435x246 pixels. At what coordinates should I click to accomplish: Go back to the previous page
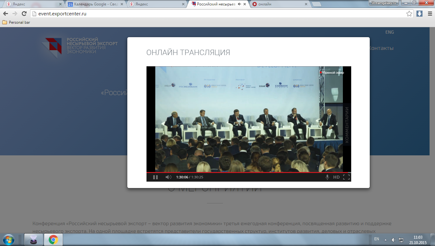click(x=6, y=13)
